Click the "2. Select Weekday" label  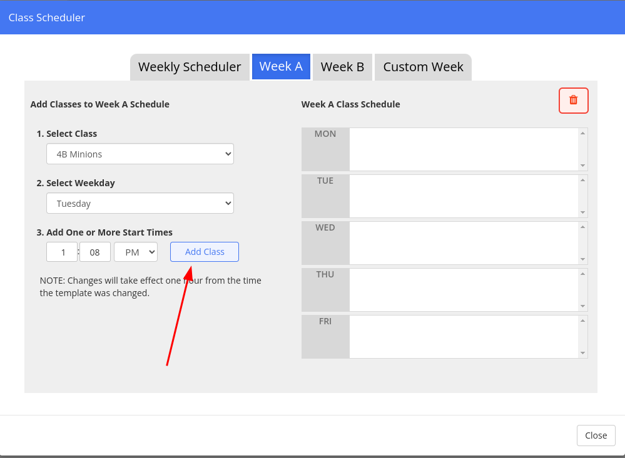(x=76, y=183)
